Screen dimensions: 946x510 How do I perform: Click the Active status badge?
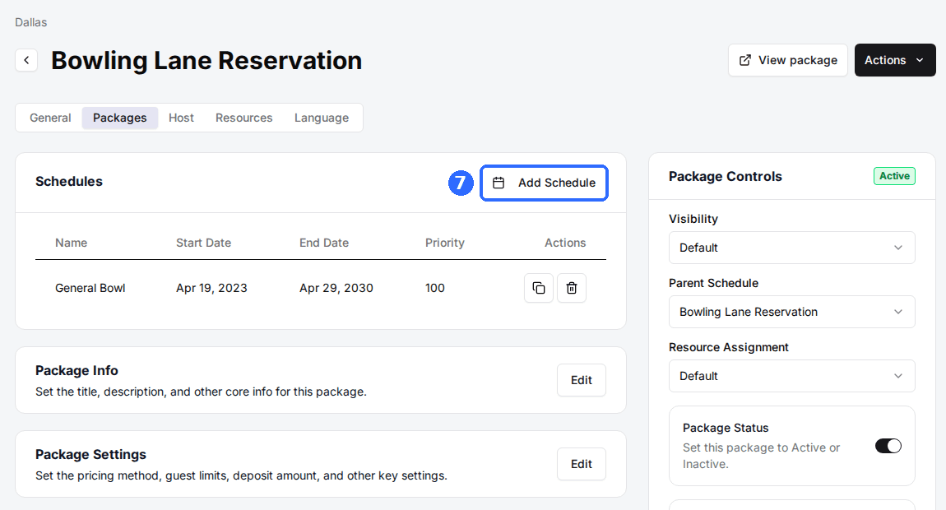click(x=894, y=176)
